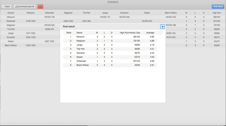Image resolution: width=226 pixels, height=126 pixels.
Task: Click the W(100-92) result cell
Action: (x=50, y=25)
